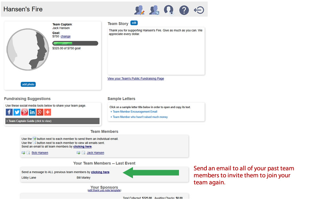Viewport: 310px width, 199px height.
Task: Click the green fundraising progress bar
Action: point(75,43)
